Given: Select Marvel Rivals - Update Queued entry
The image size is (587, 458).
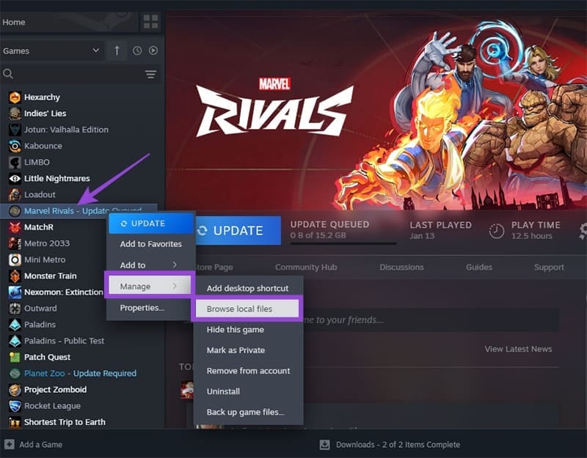Looking at the screenshot, I should [x=79, y=211].
